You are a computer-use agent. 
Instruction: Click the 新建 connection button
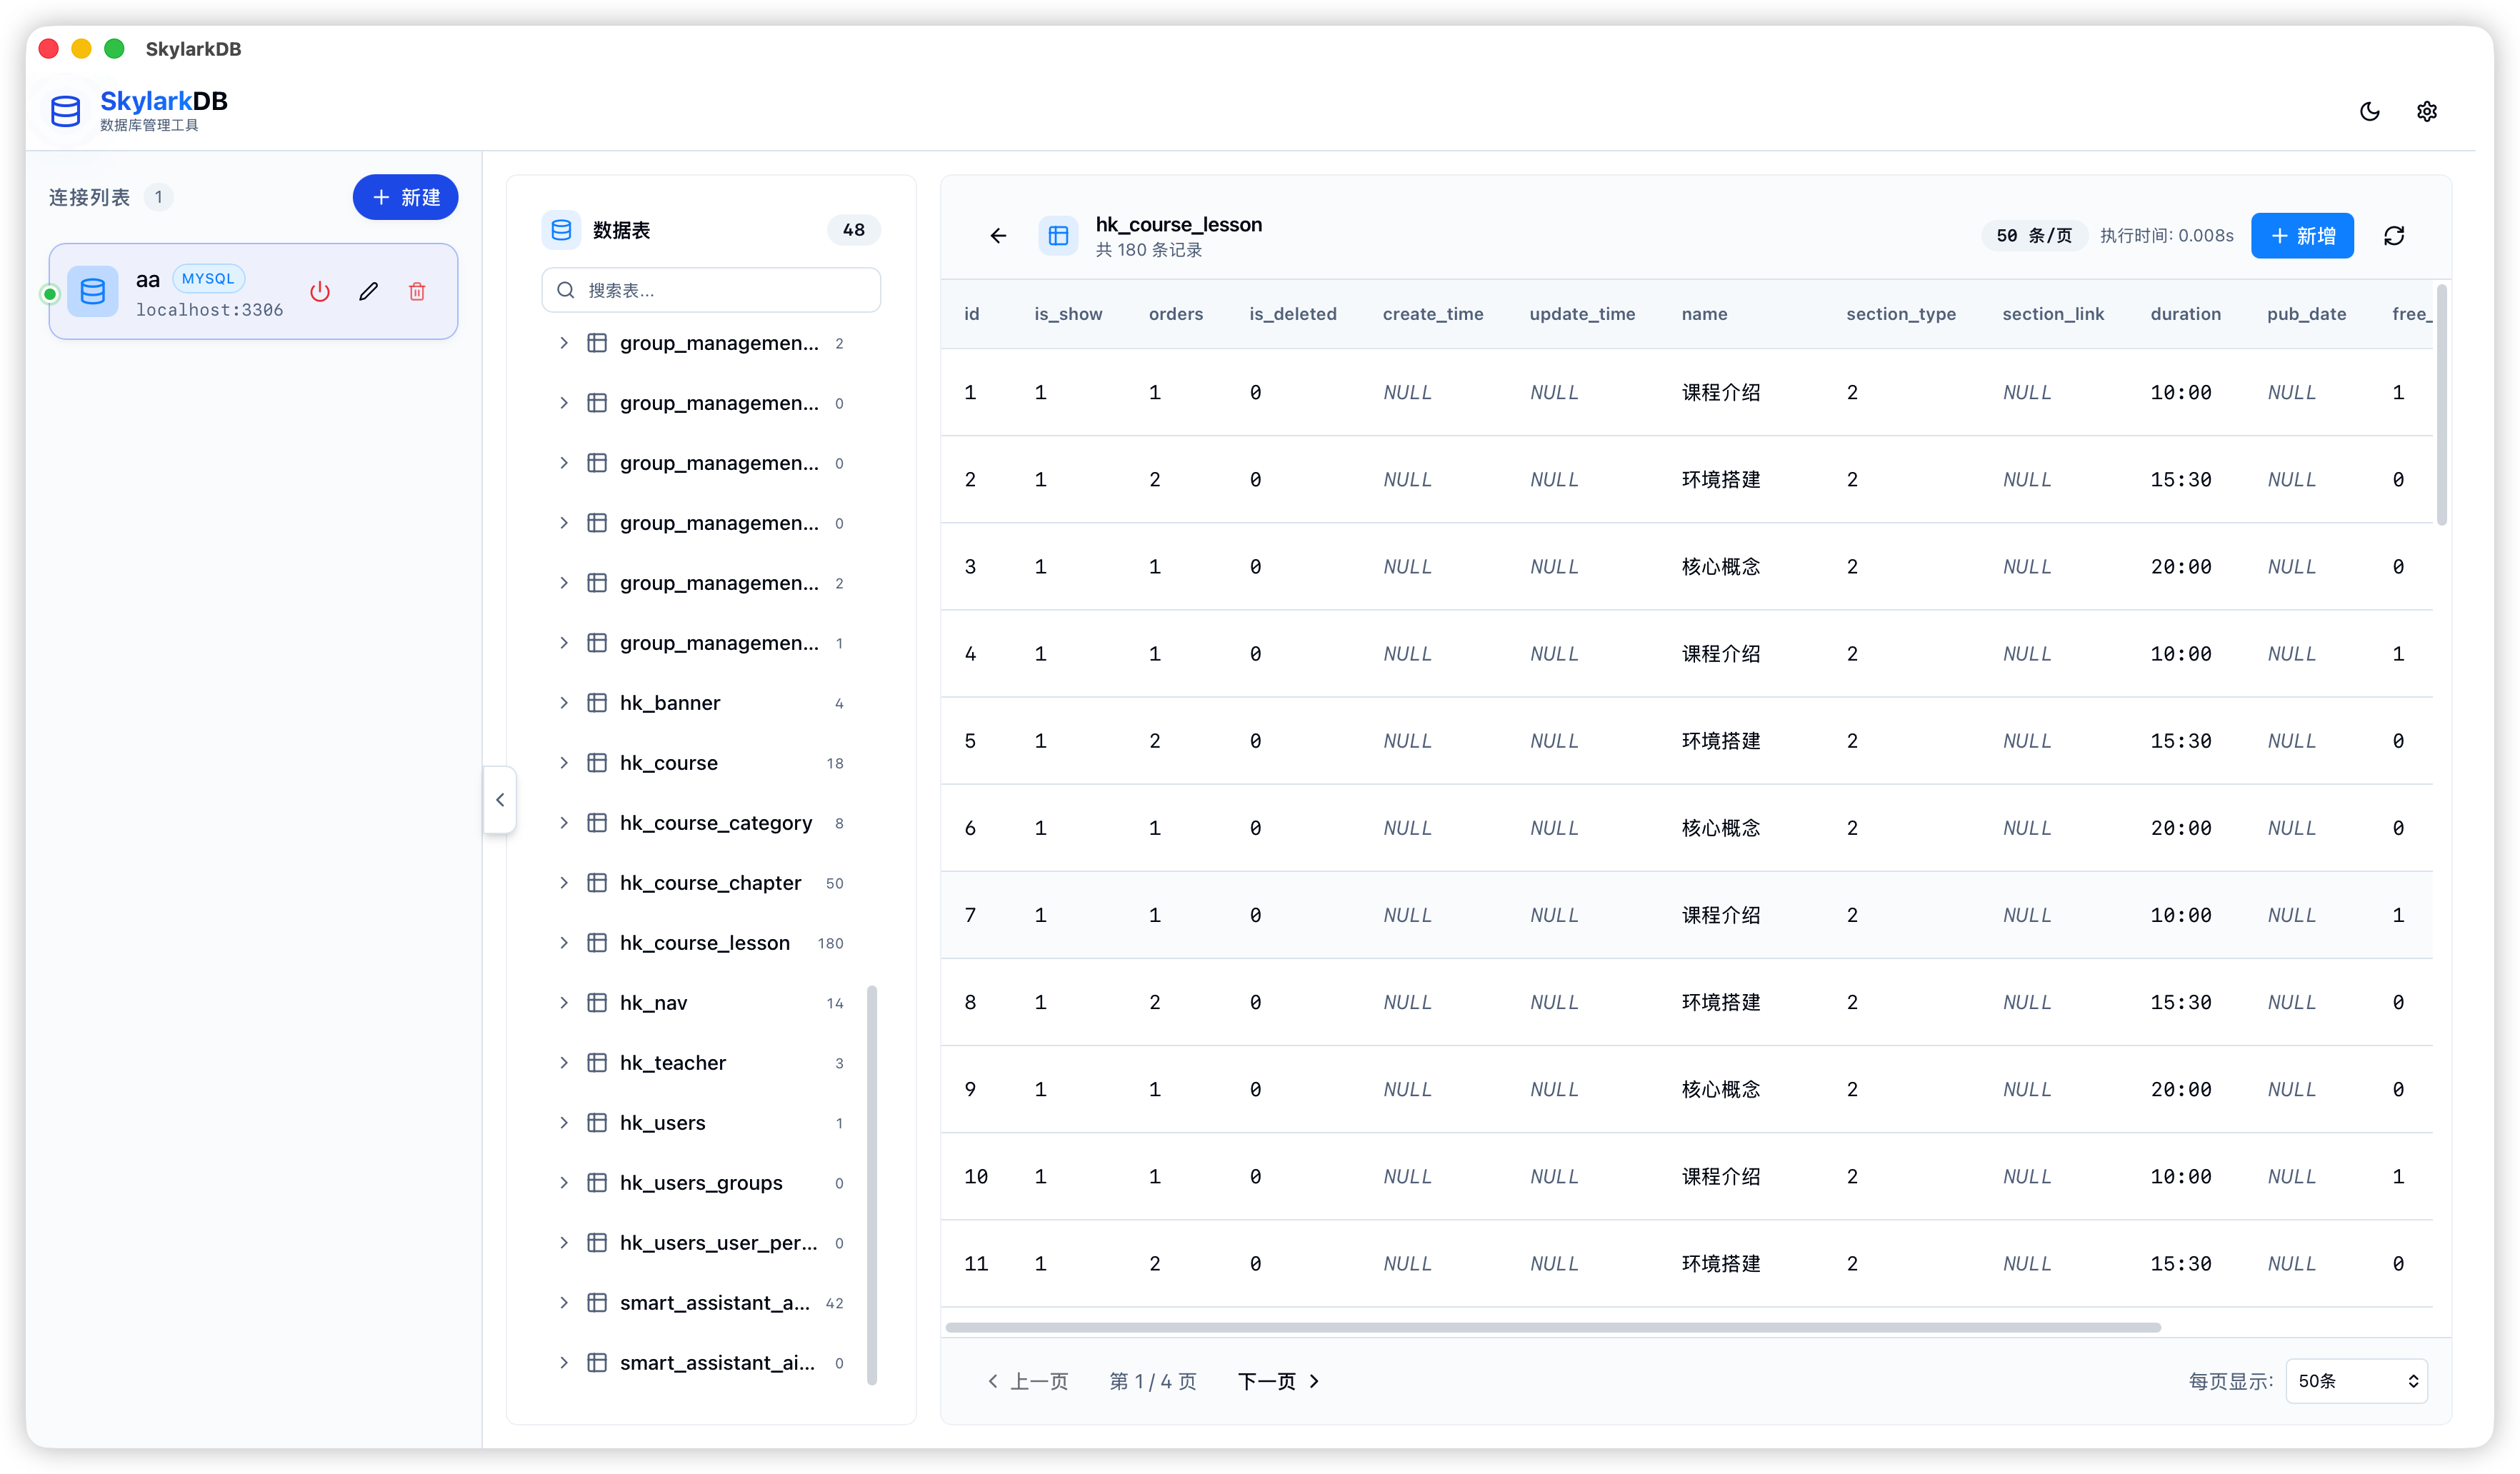[405, 197]
